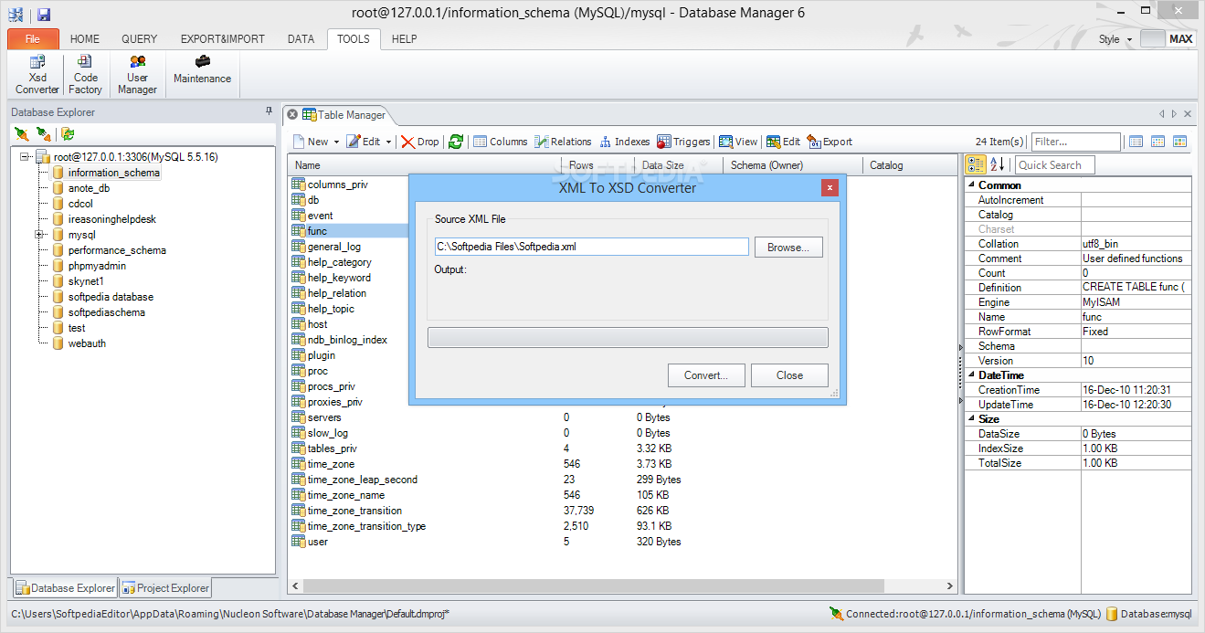The height and width of the screenshot is (633, 1205).
Task: Click the conversion progress bar
Action: coord(628,338)
